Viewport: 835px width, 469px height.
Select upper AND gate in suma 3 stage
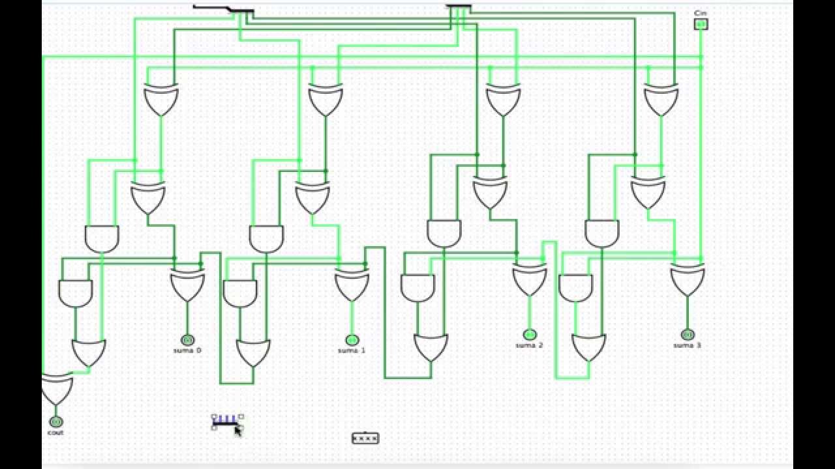point(602,234)
